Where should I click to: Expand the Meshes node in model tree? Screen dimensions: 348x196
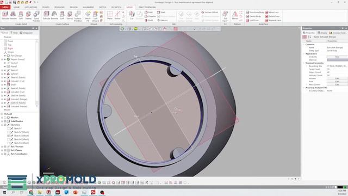pyautogui.click(x=2, y=118)
